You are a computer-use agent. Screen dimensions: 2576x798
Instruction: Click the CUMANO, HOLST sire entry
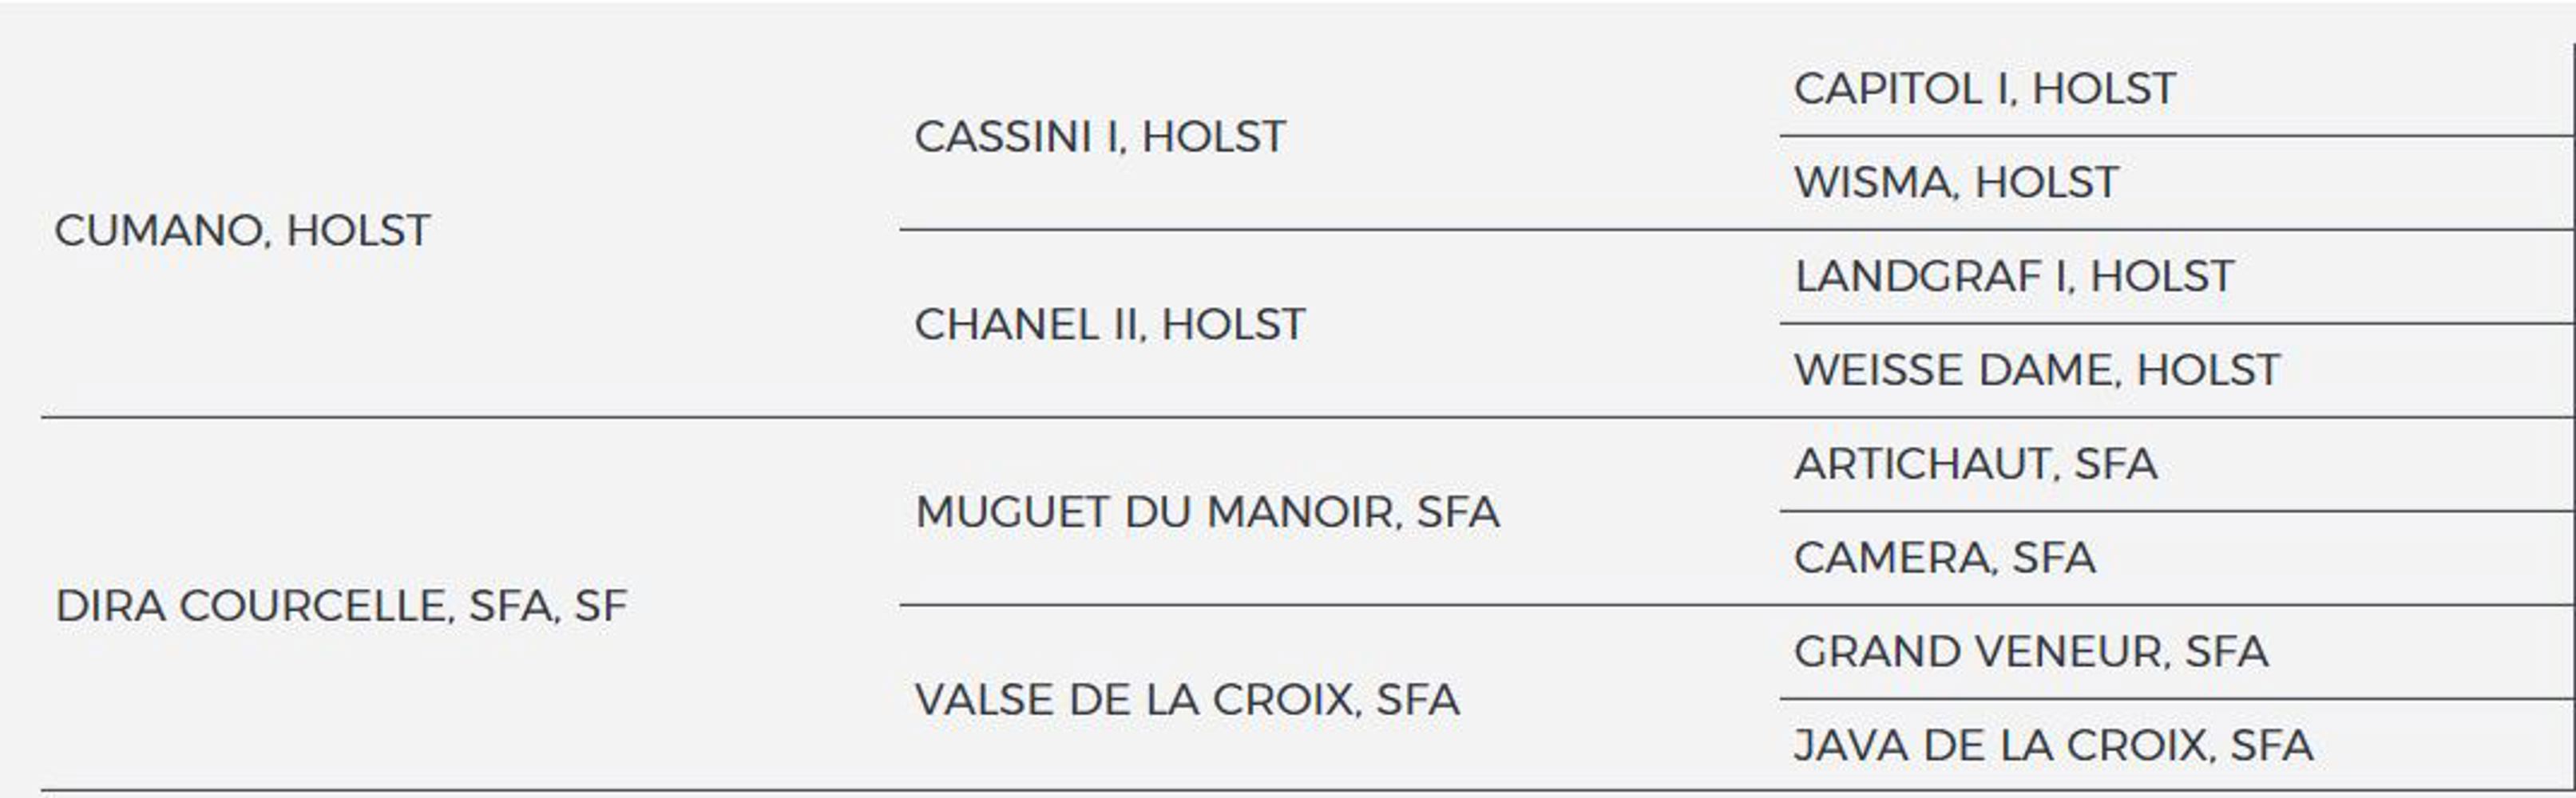point(242,231)
